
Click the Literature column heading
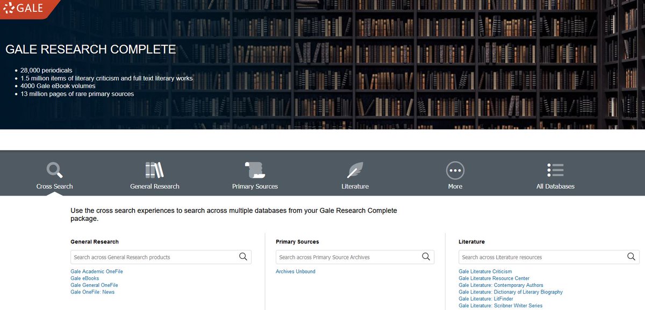471,242
